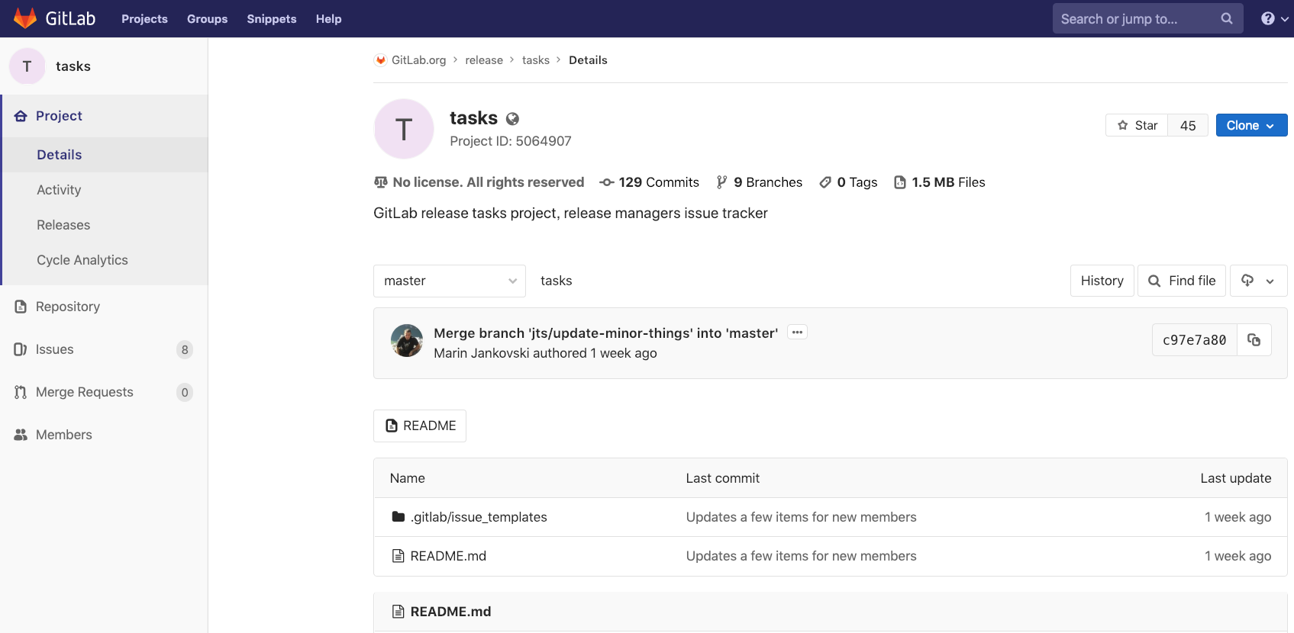The width and height of the screenshot is (1294, 633).
Task: Open the 9 Branches link
Action: point(760,182)
